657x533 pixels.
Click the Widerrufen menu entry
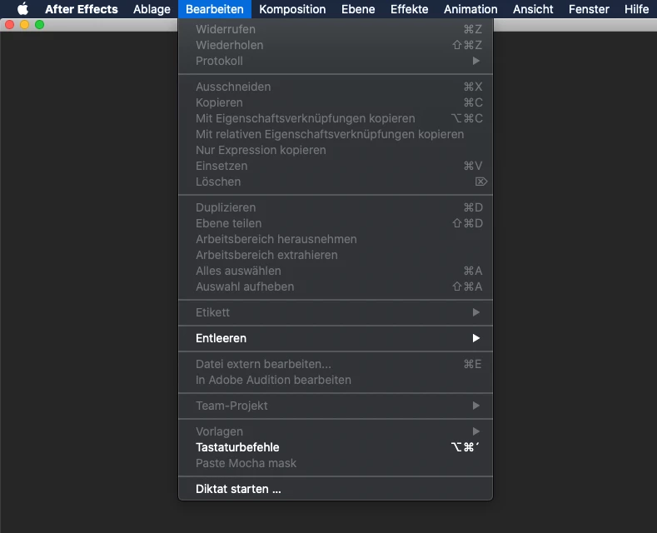[x=336, y=29]
